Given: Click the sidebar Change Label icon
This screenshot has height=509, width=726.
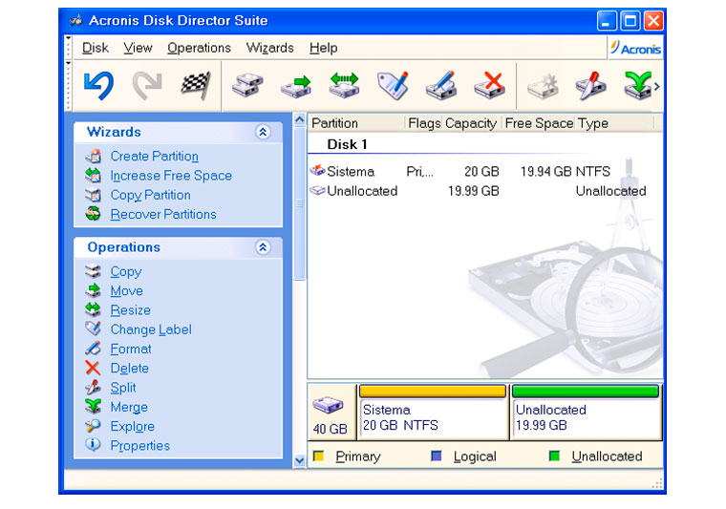Looking at the screenshot, I should click(93, 329).
